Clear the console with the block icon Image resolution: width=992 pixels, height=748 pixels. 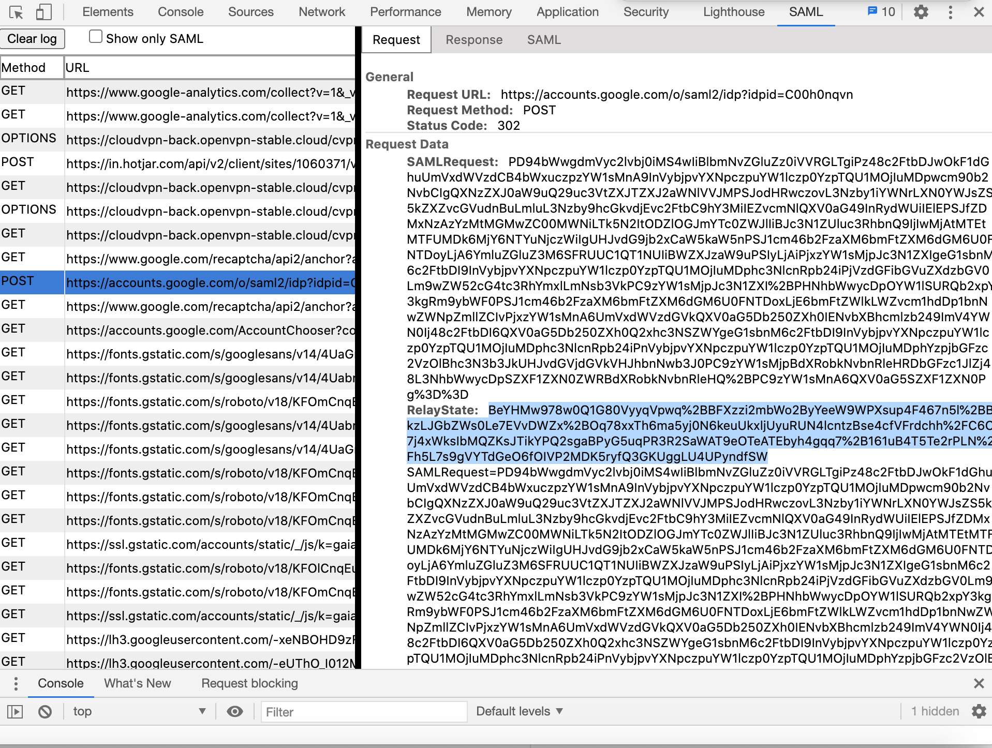click(45, 712)
